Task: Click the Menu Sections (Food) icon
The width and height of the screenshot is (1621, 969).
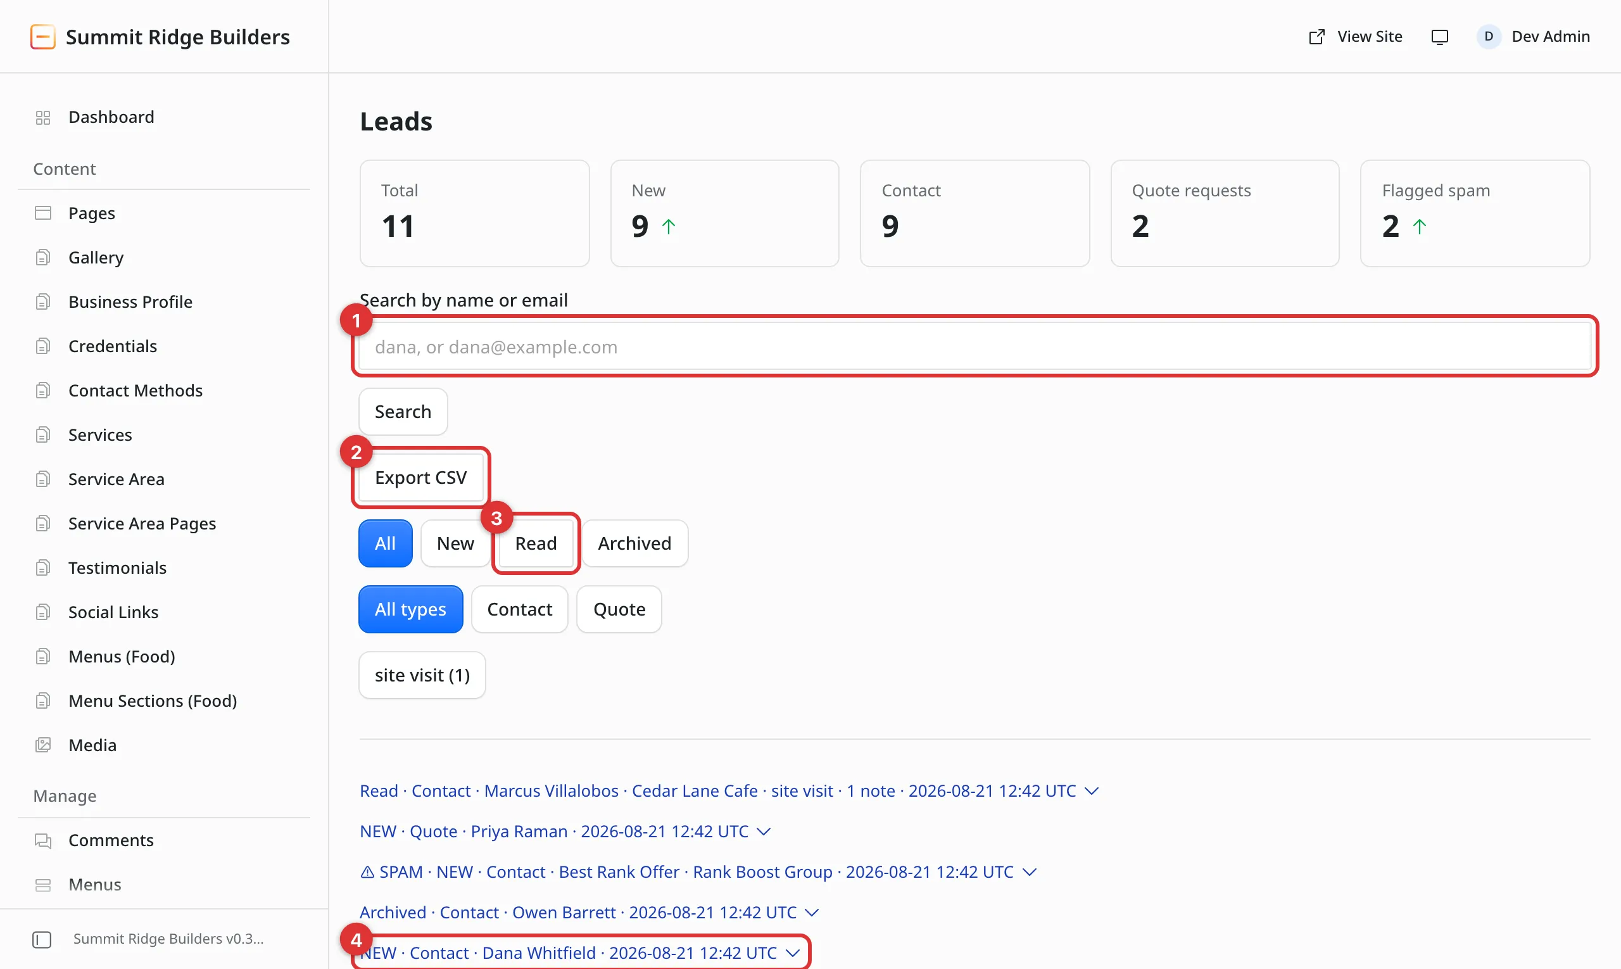Action: point(43,701)
